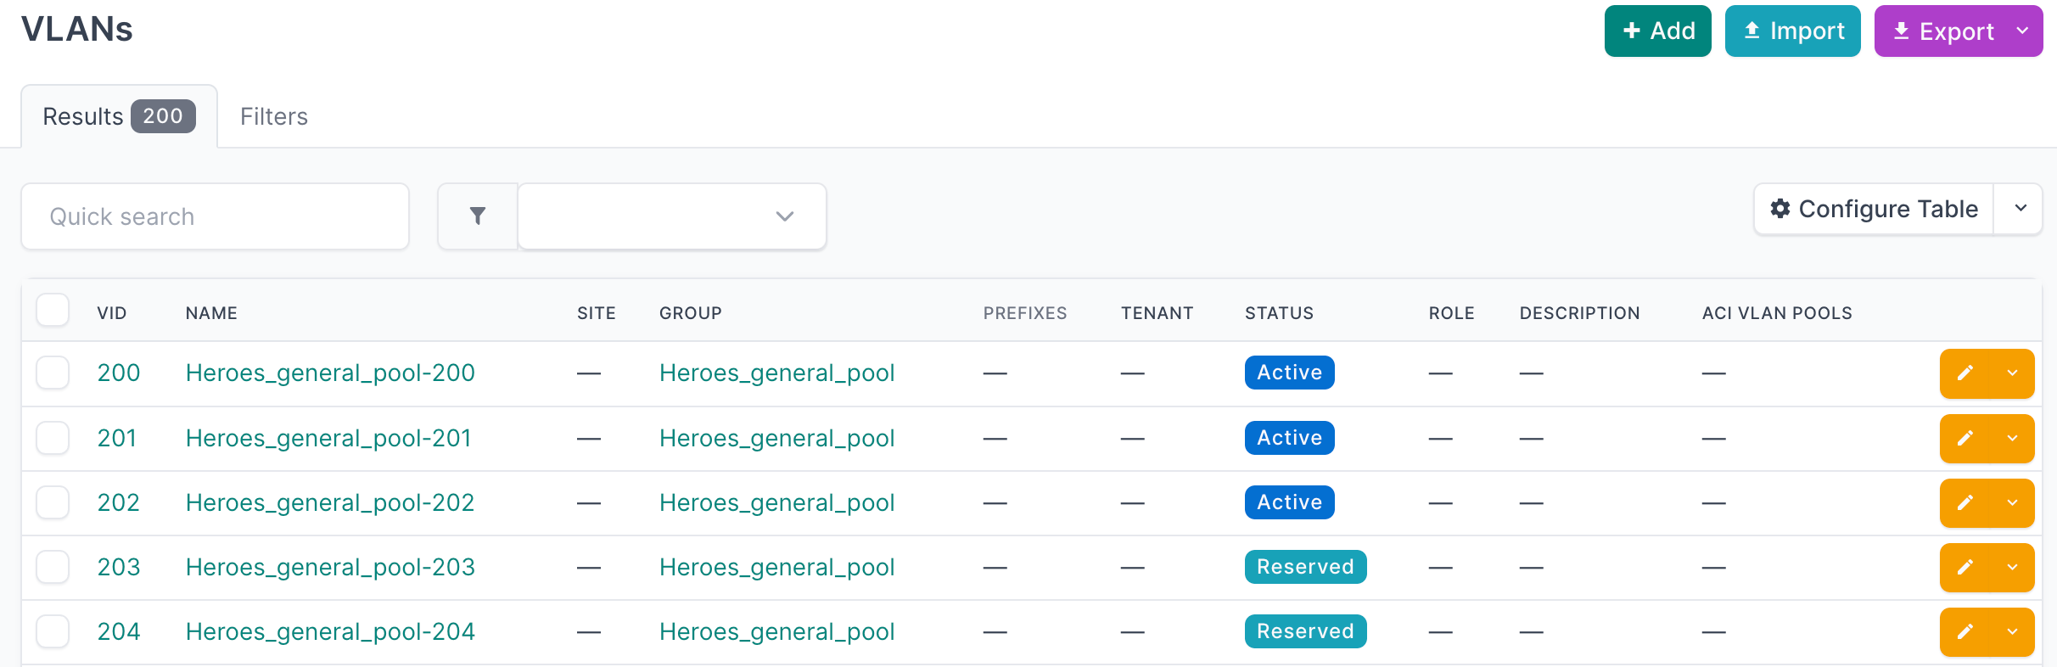The image size is (2057, 667).
Task: Open Heroes_general_pool group link in VLAN 202 row
Action: point(777,503)
